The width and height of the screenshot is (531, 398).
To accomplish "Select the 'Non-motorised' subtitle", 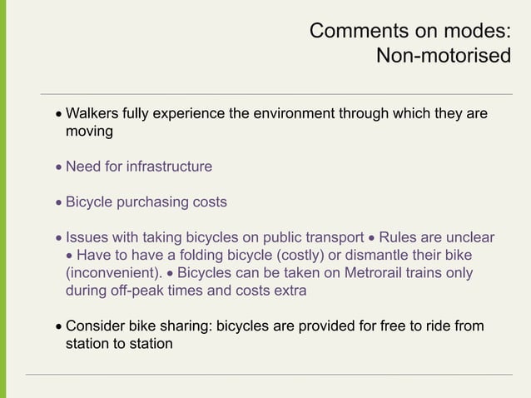I will (x=443, y=57).
